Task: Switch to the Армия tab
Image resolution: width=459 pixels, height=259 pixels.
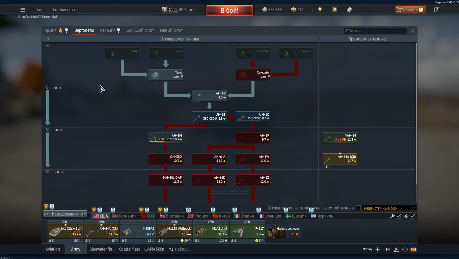Action: tap(51, 30)
